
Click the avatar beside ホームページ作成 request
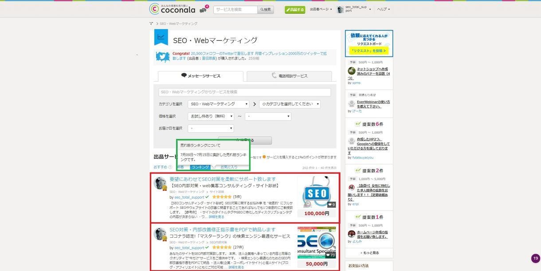352,234
